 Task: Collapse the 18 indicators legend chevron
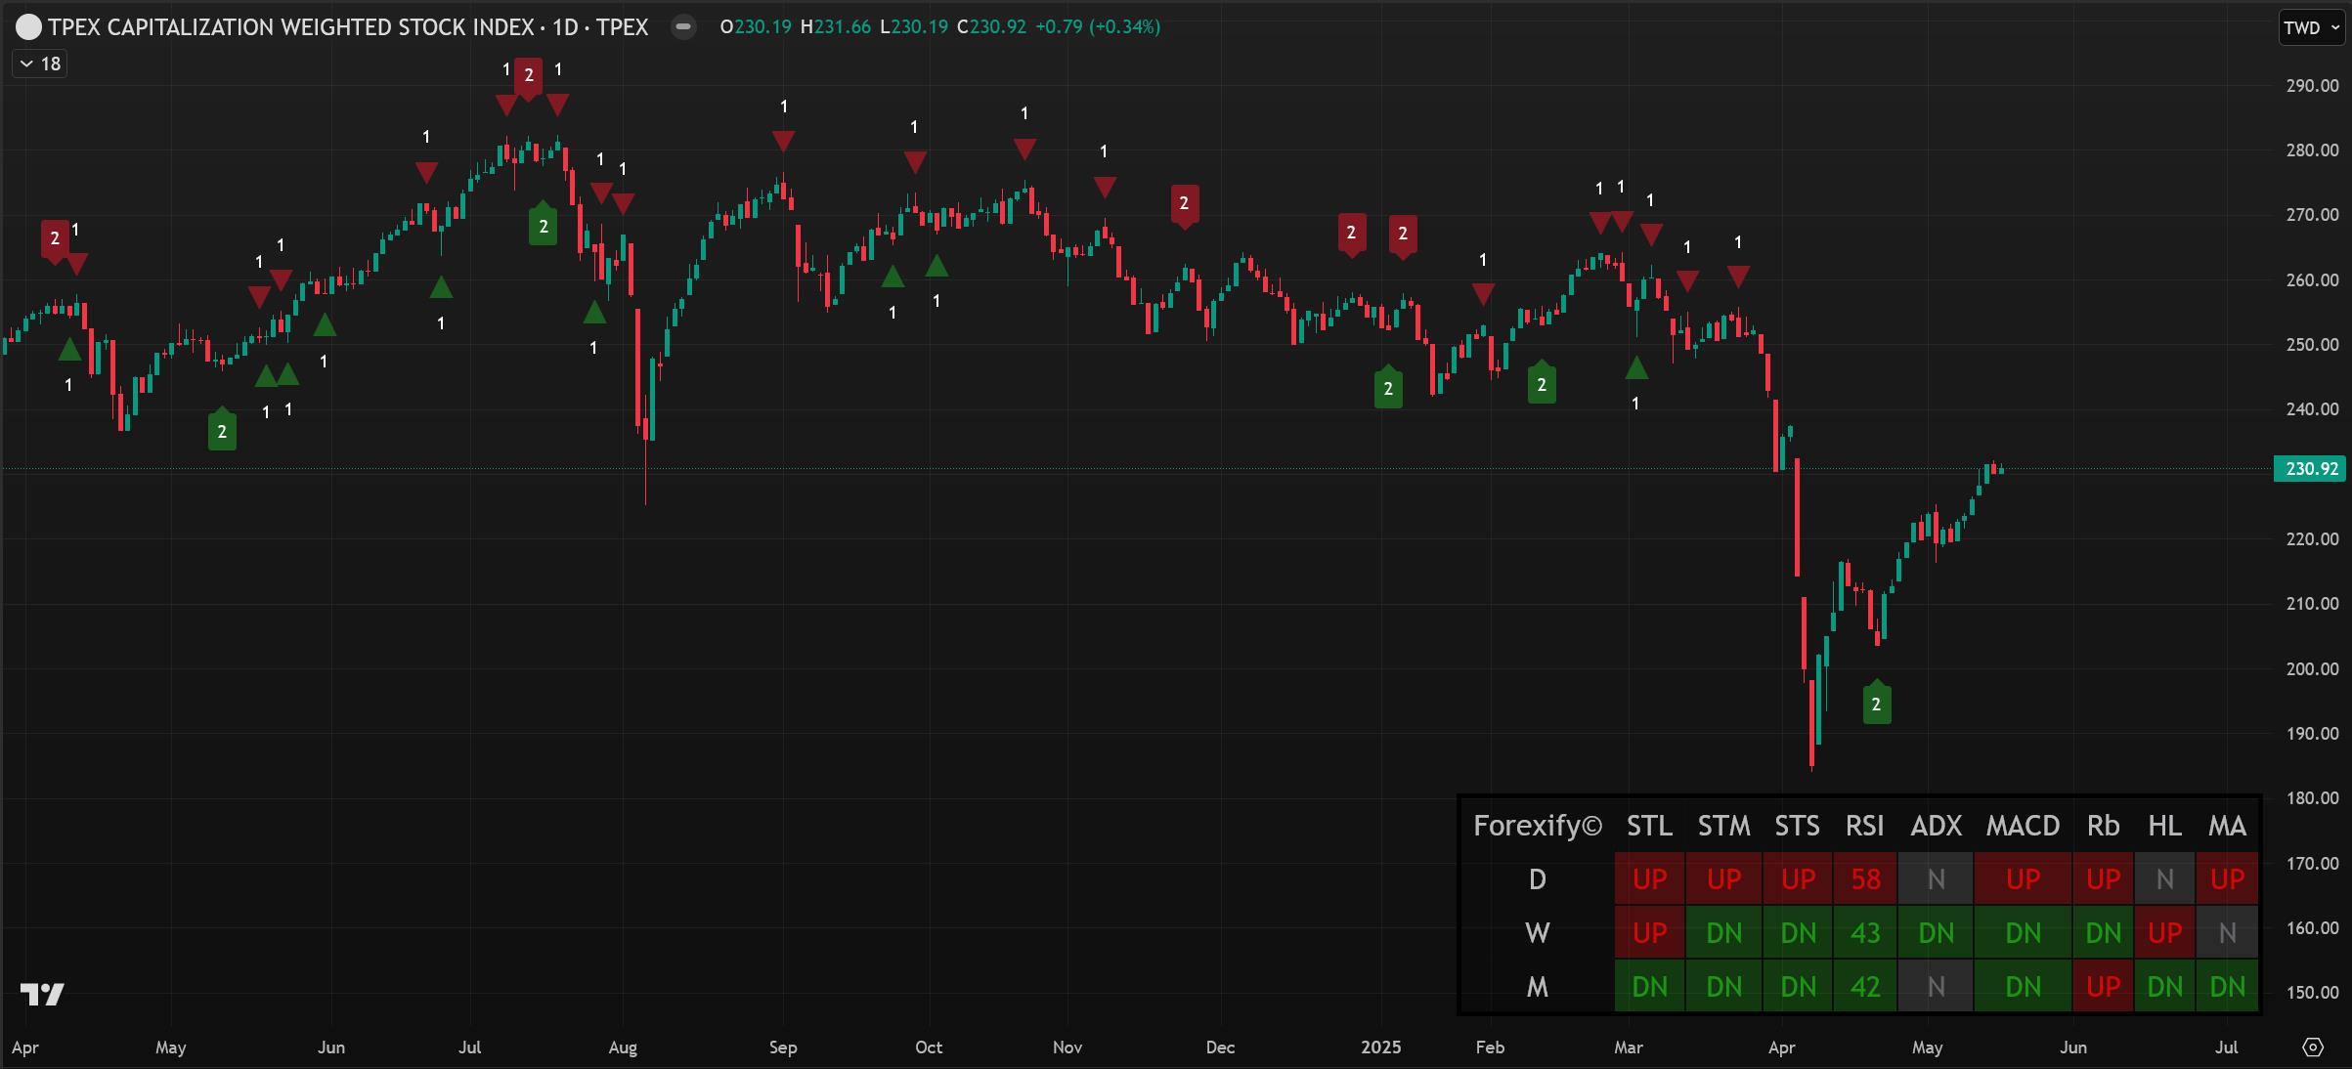click(x=27, y=64)
